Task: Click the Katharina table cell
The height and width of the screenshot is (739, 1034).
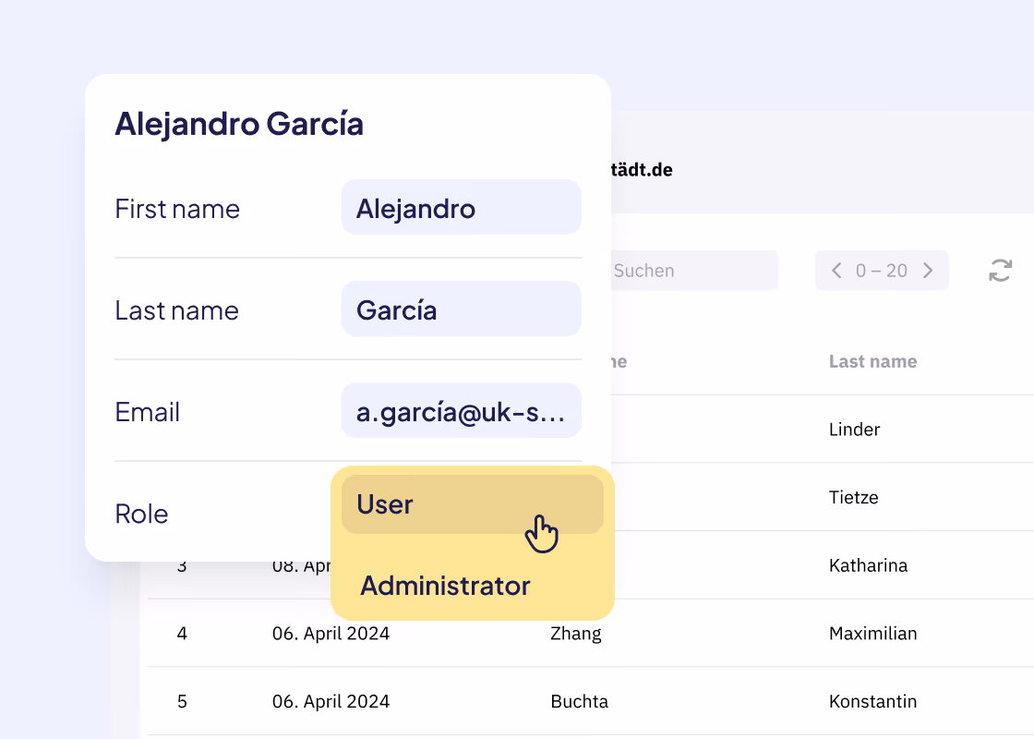Action: coord(868,565)
